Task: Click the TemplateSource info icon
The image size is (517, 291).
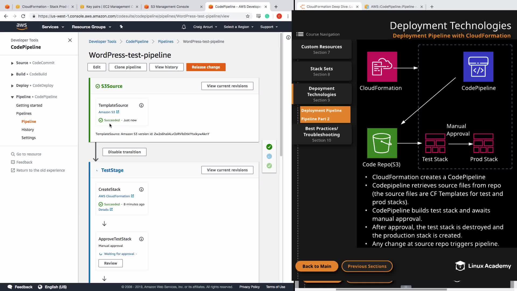Action: point(141,105)
